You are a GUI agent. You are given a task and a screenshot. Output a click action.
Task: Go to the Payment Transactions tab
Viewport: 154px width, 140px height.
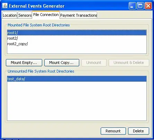[x=79, y=15]
